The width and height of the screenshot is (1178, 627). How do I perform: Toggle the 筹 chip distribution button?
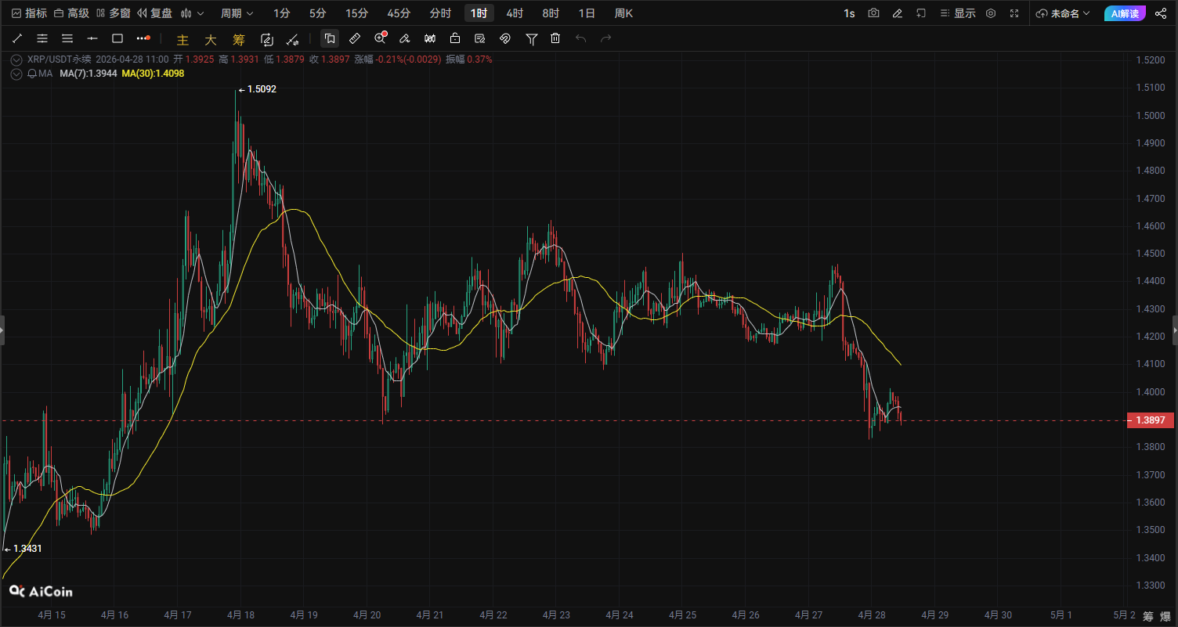coord(239,39)
